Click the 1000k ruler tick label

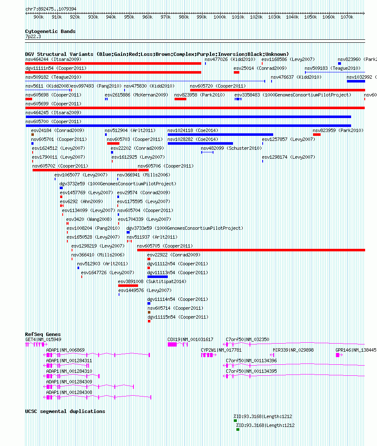[220, 17]
